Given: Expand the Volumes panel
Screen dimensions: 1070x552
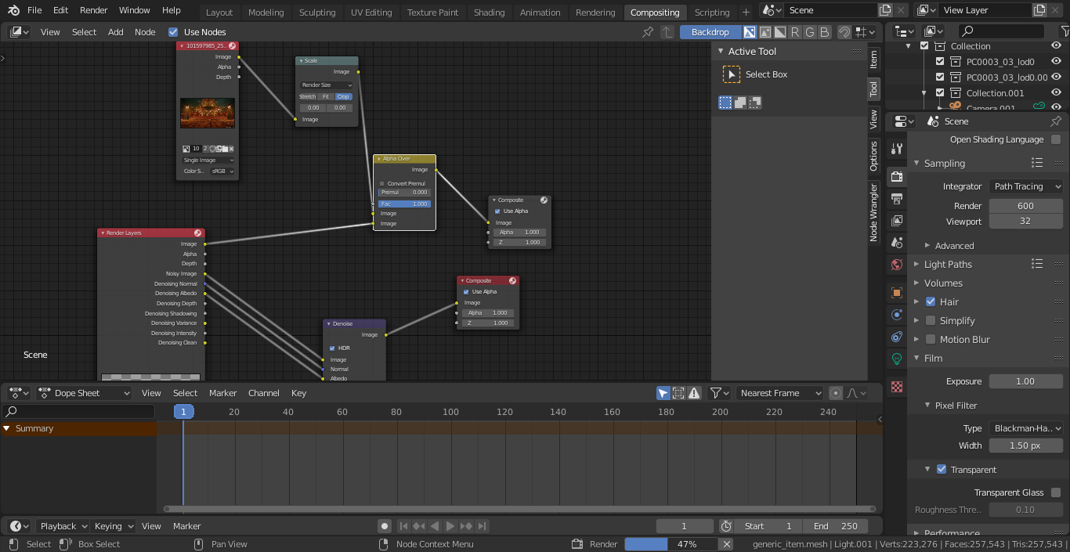Looking at the screenshot, I should tap(943, 283).
